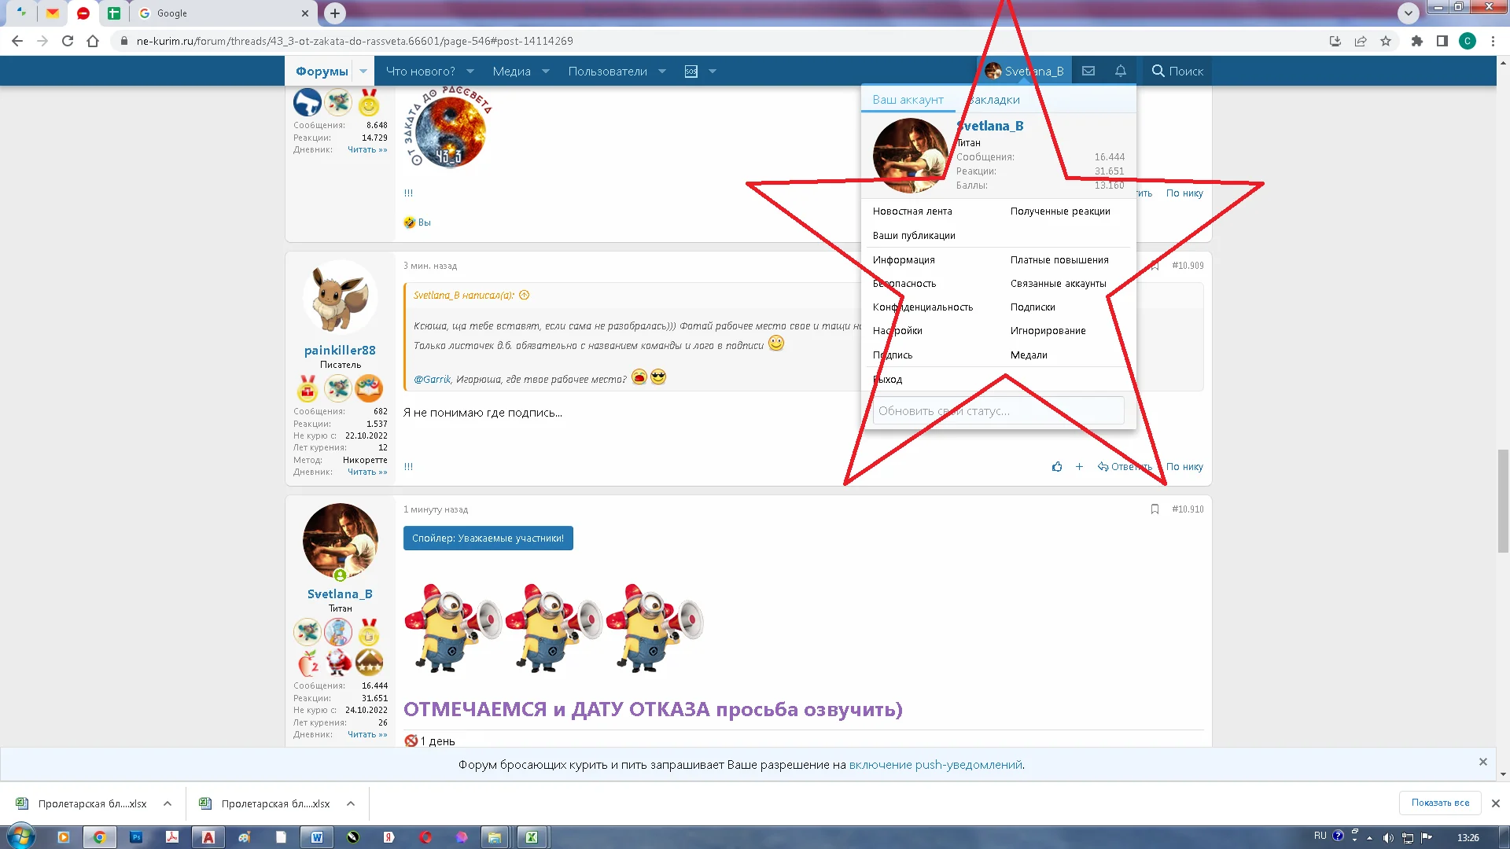Screen dimensions: 1510x849
Task: Launch Photoshop from the taskbar
Action: pyautogui.click(x=136, y=837)
